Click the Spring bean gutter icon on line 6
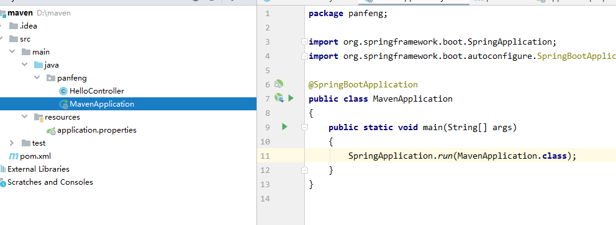 point(279,84)
